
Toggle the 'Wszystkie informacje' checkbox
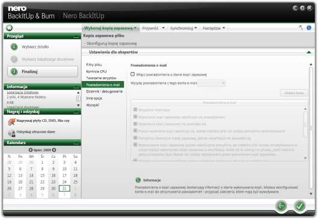pyautogui.click(x=135, y=110)
